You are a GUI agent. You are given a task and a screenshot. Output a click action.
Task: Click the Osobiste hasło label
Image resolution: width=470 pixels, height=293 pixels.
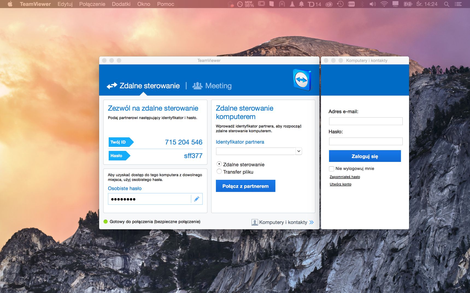(125, 188)
